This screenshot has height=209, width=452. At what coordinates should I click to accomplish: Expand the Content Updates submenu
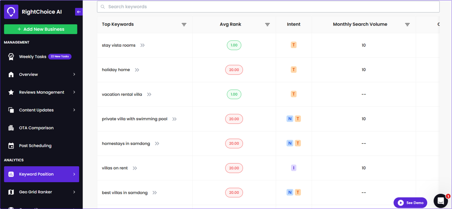[74, 110]
